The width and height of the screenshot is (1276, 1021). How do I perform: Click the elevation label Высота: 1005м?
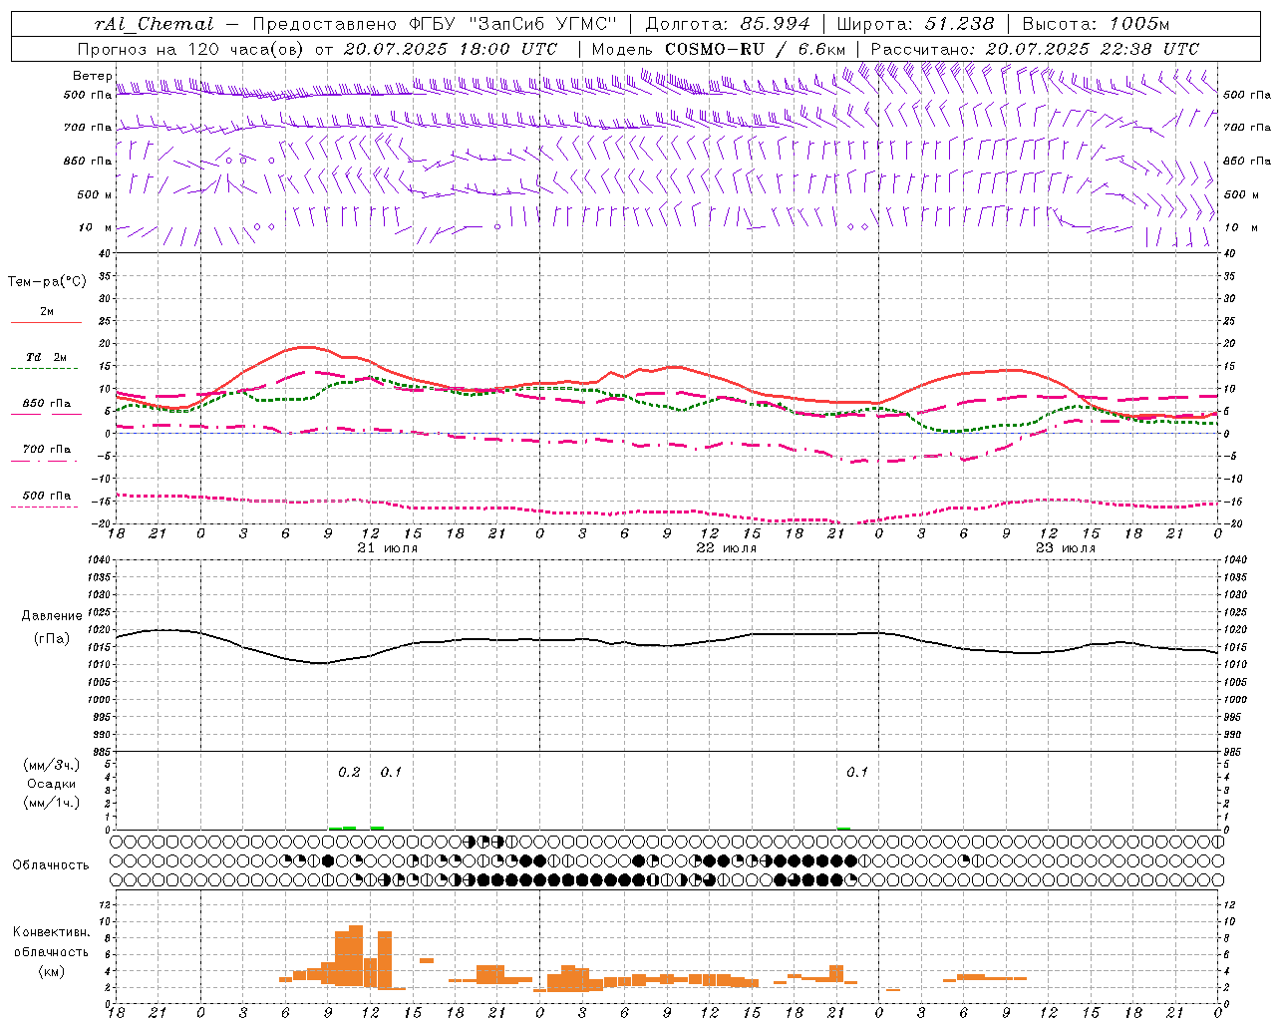1096,25
